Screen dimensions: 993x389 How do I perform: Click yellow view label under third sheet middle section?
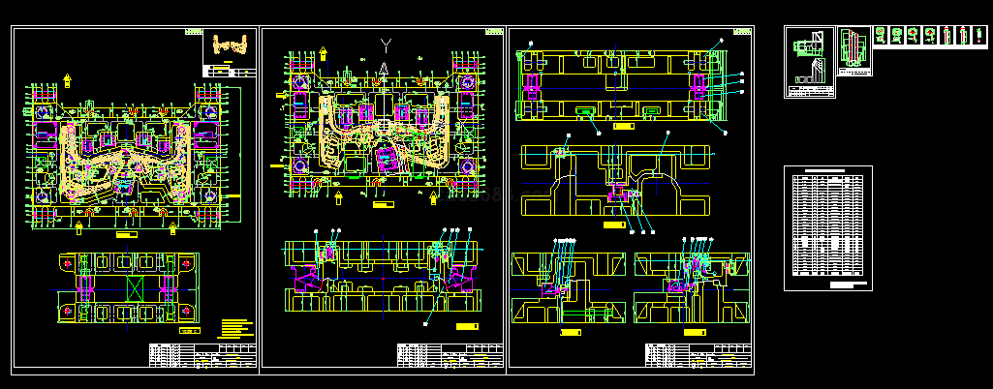pyautogui.click(x=613, y=224)
